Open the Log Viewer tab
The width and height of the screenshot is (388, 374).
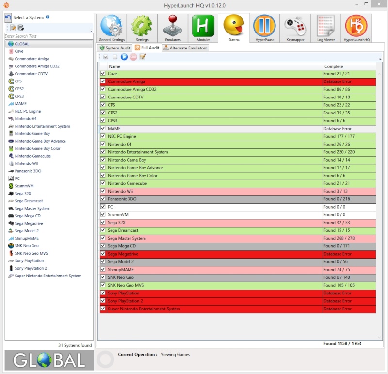[x=326, y=28]
